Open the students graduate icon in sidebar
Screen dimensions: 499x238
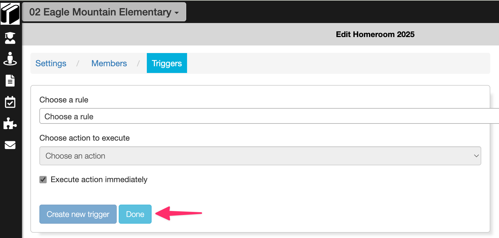(x=10, y=38)
